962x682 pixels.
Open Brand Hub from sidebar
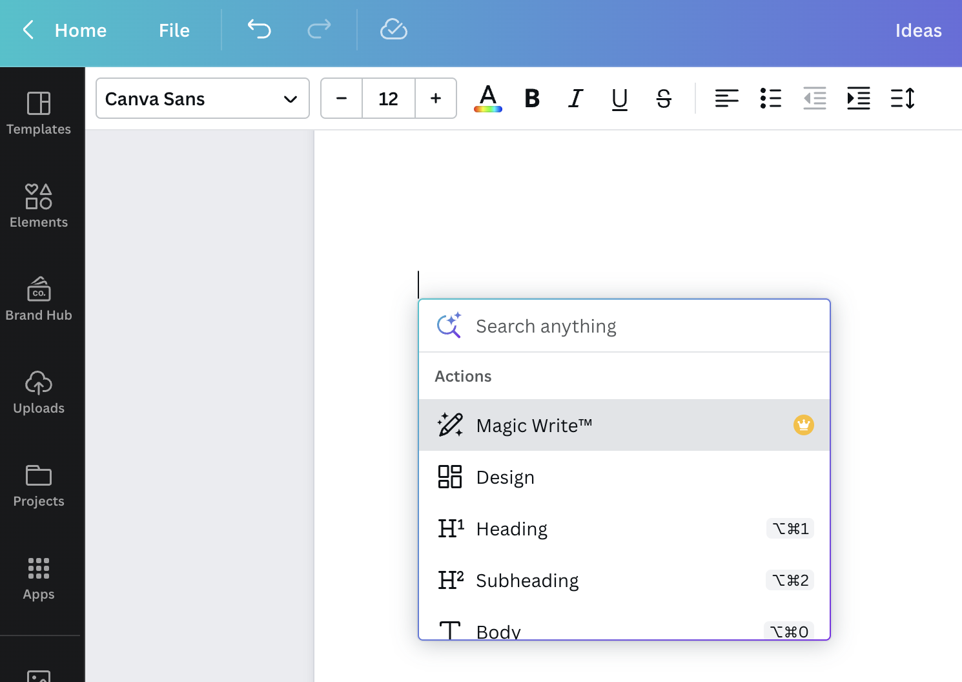(x=39, y=300)
